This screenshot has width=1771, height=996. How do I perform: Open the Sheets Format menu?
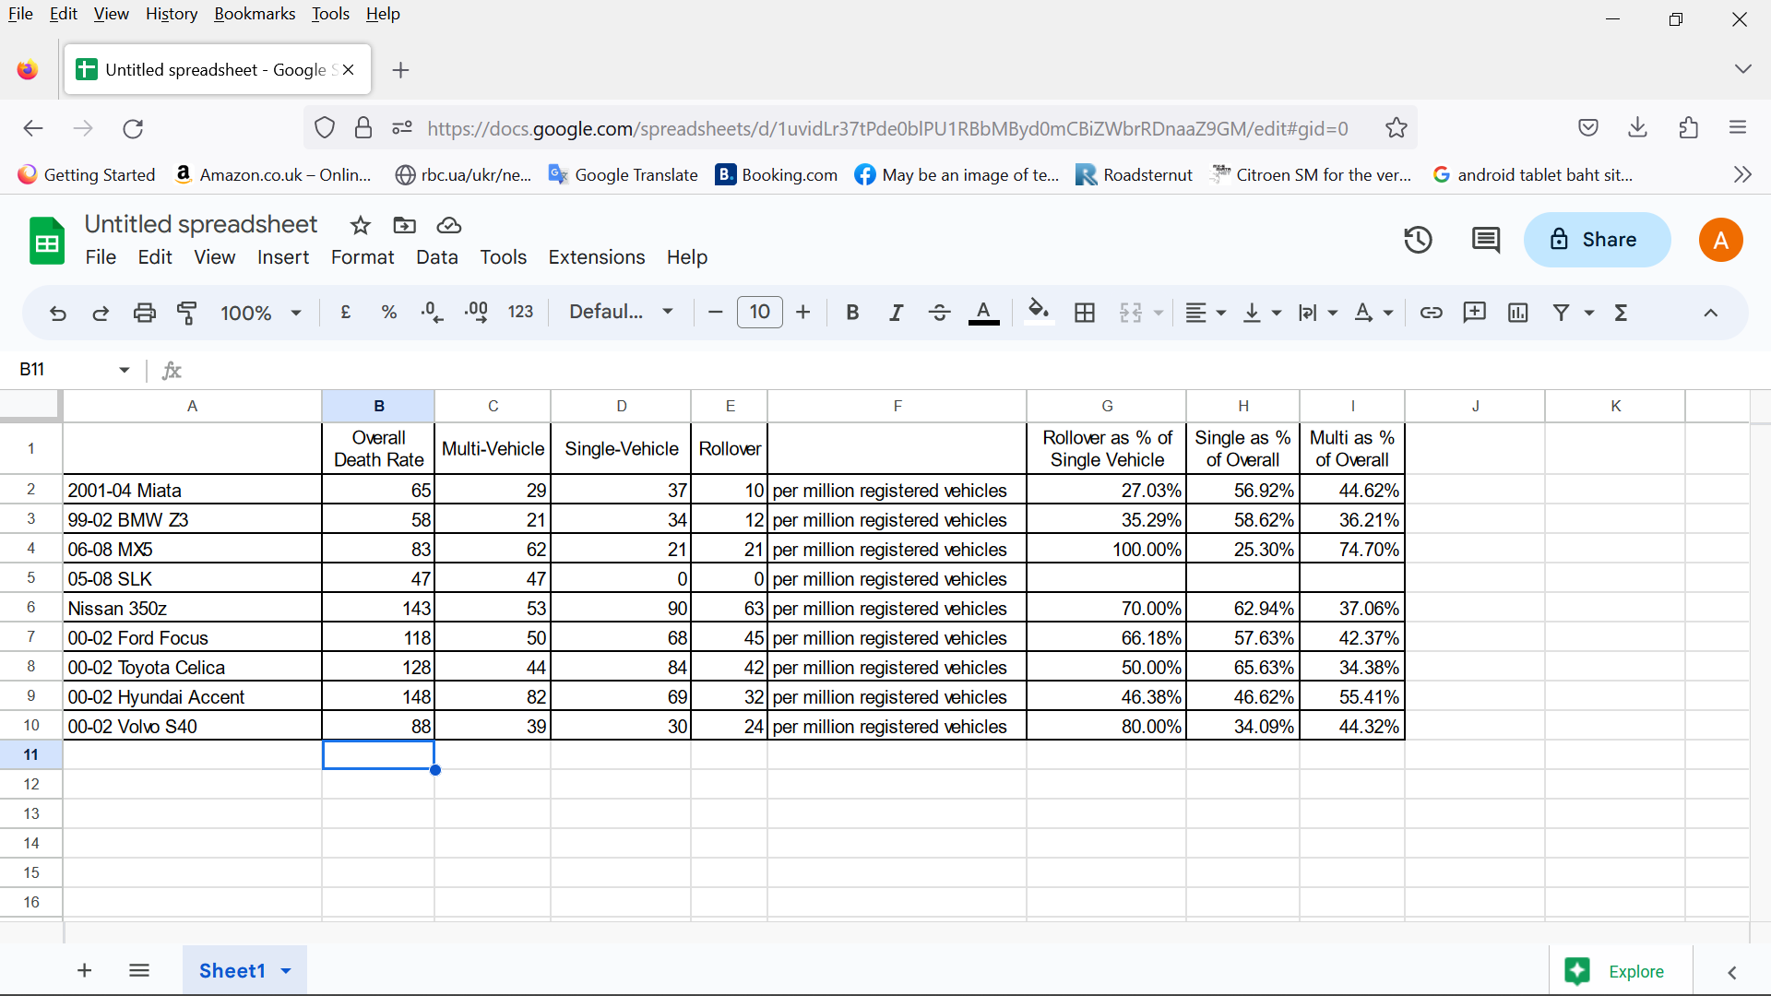[363, 257]
